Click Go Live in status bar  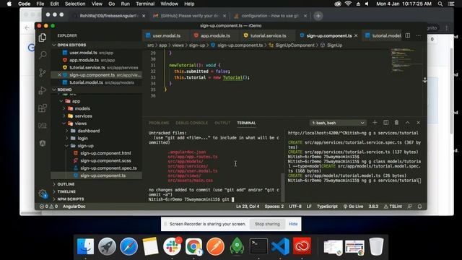click(353, 207)
